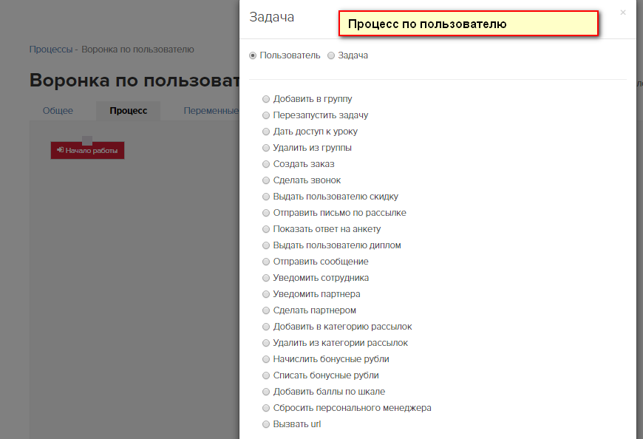The width and height of the screenshot is (643, 439).
Task: Choose Сделать партнером action
Action: (x=266, y=310)
